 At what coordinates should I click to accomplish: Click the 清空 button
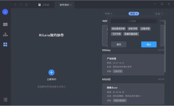(119, 44)
